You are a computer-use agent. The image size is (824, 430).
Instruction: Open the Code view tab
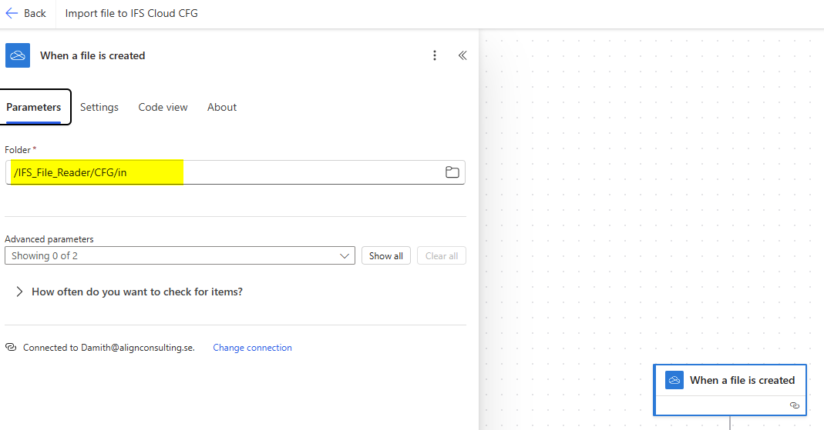coord(163,107)
